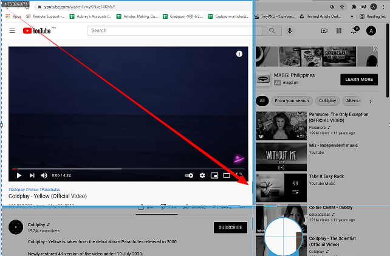
Task: Select the Coldplay filter chip
Action: coord(327,101)
